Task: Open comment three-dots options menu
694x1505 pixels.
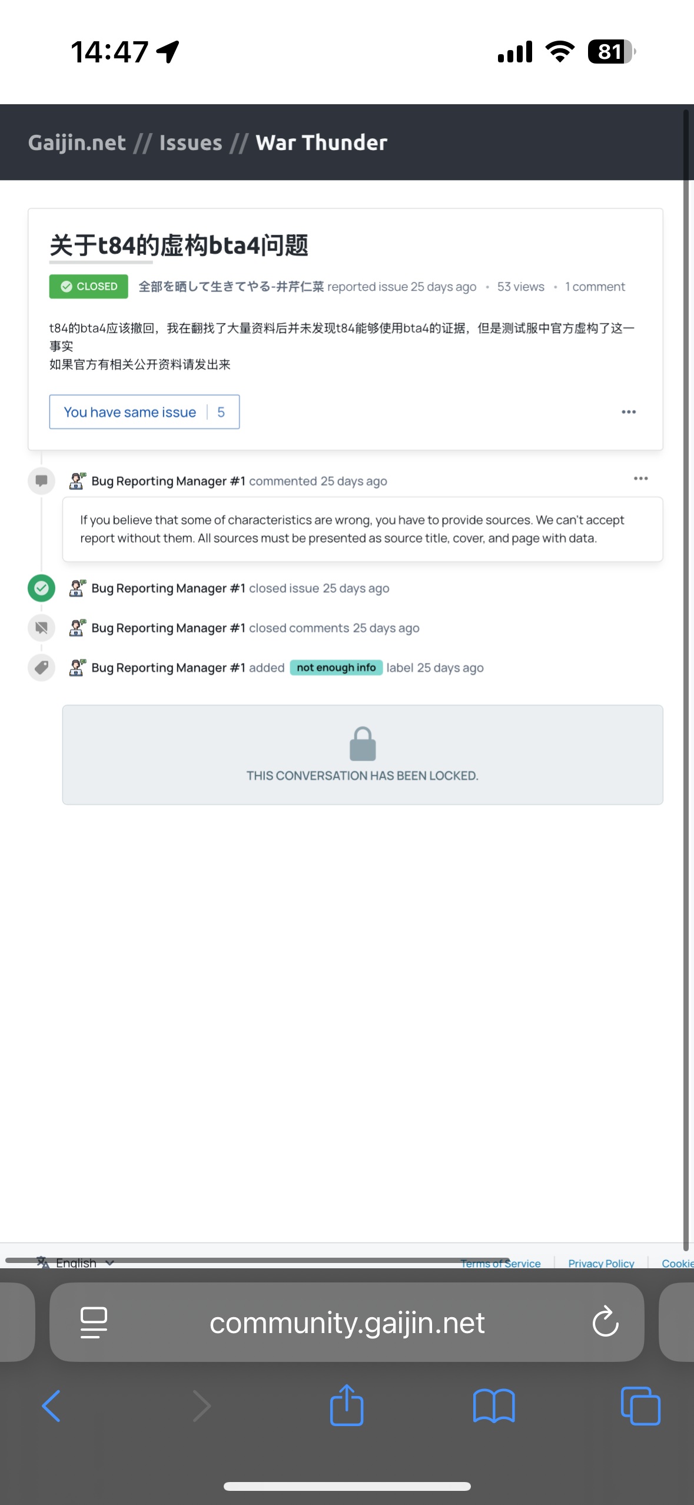Action: coord(640,479)
